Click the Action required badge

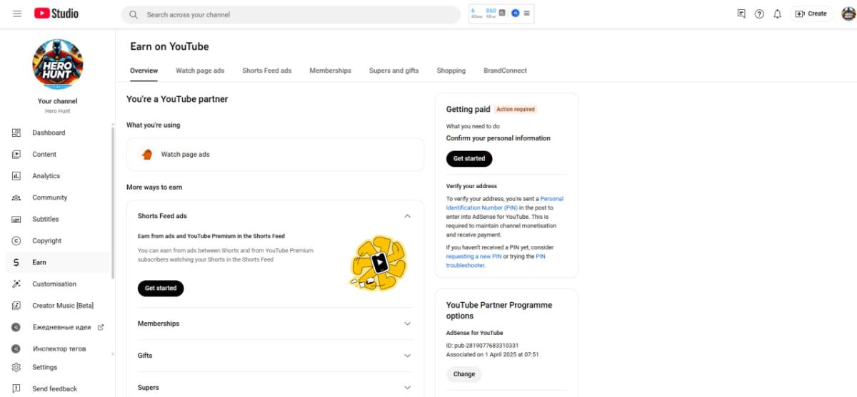tap(516, 109)
